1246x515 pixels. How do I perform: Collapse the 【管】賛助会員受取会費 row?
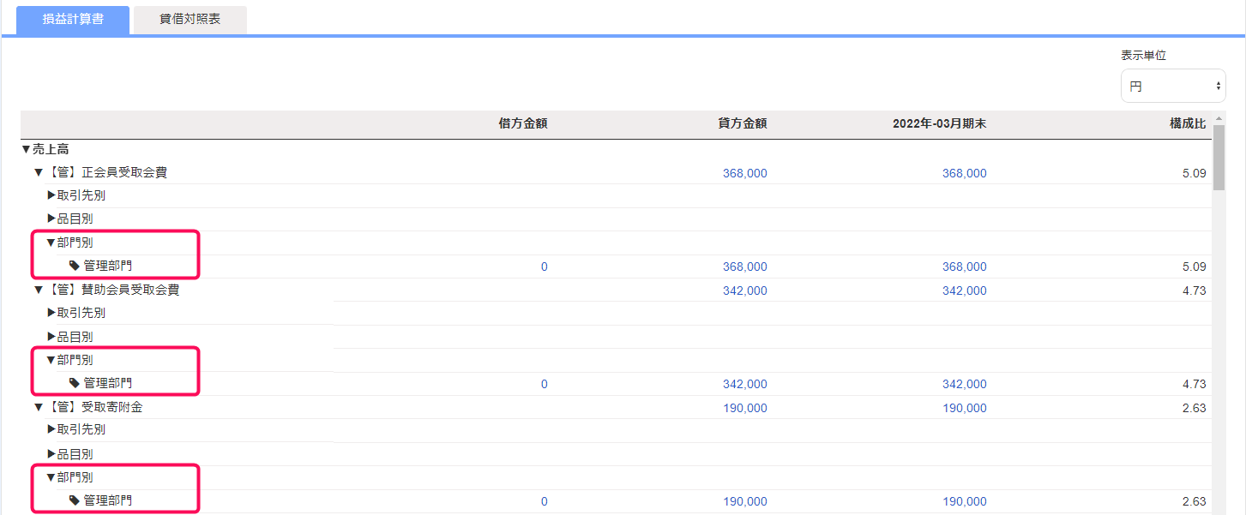click(39, 290)
